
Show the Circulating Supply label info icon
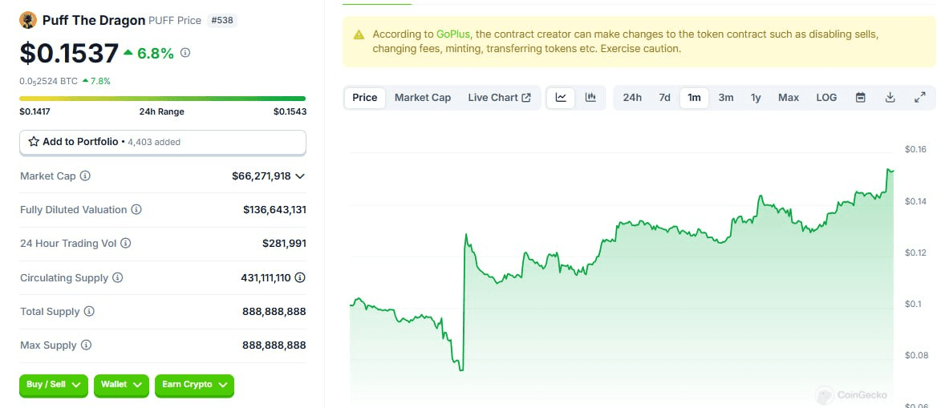(118, 278)
